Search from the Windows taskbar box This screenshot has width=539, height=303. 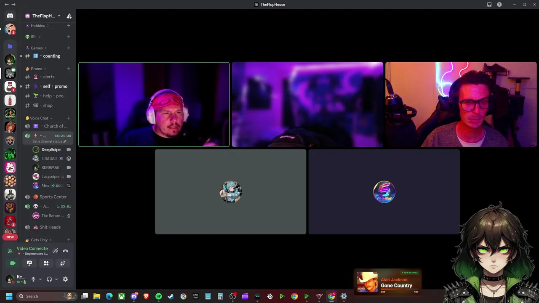click(47, 296)
